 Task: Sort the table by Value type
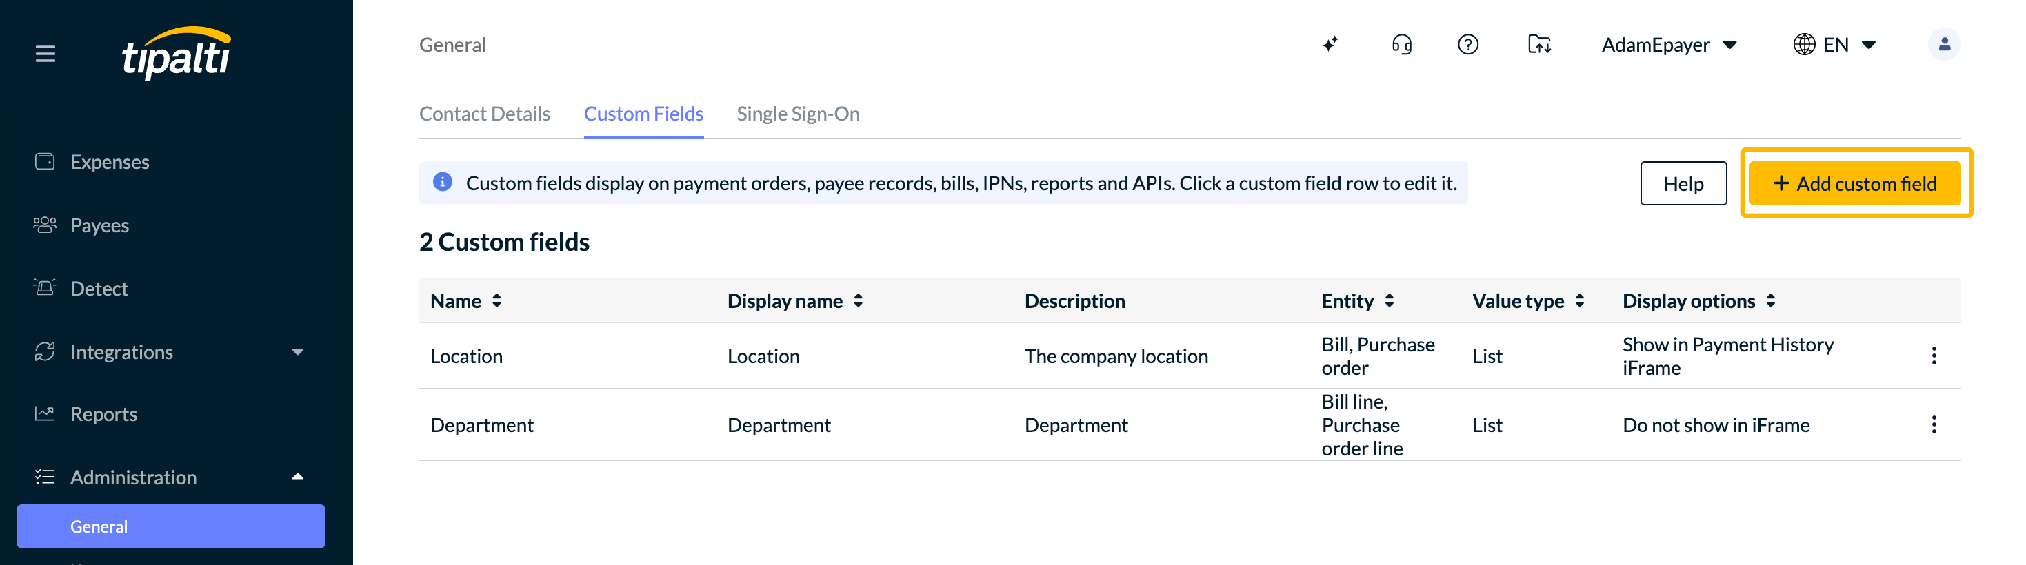coord(1579,301)
